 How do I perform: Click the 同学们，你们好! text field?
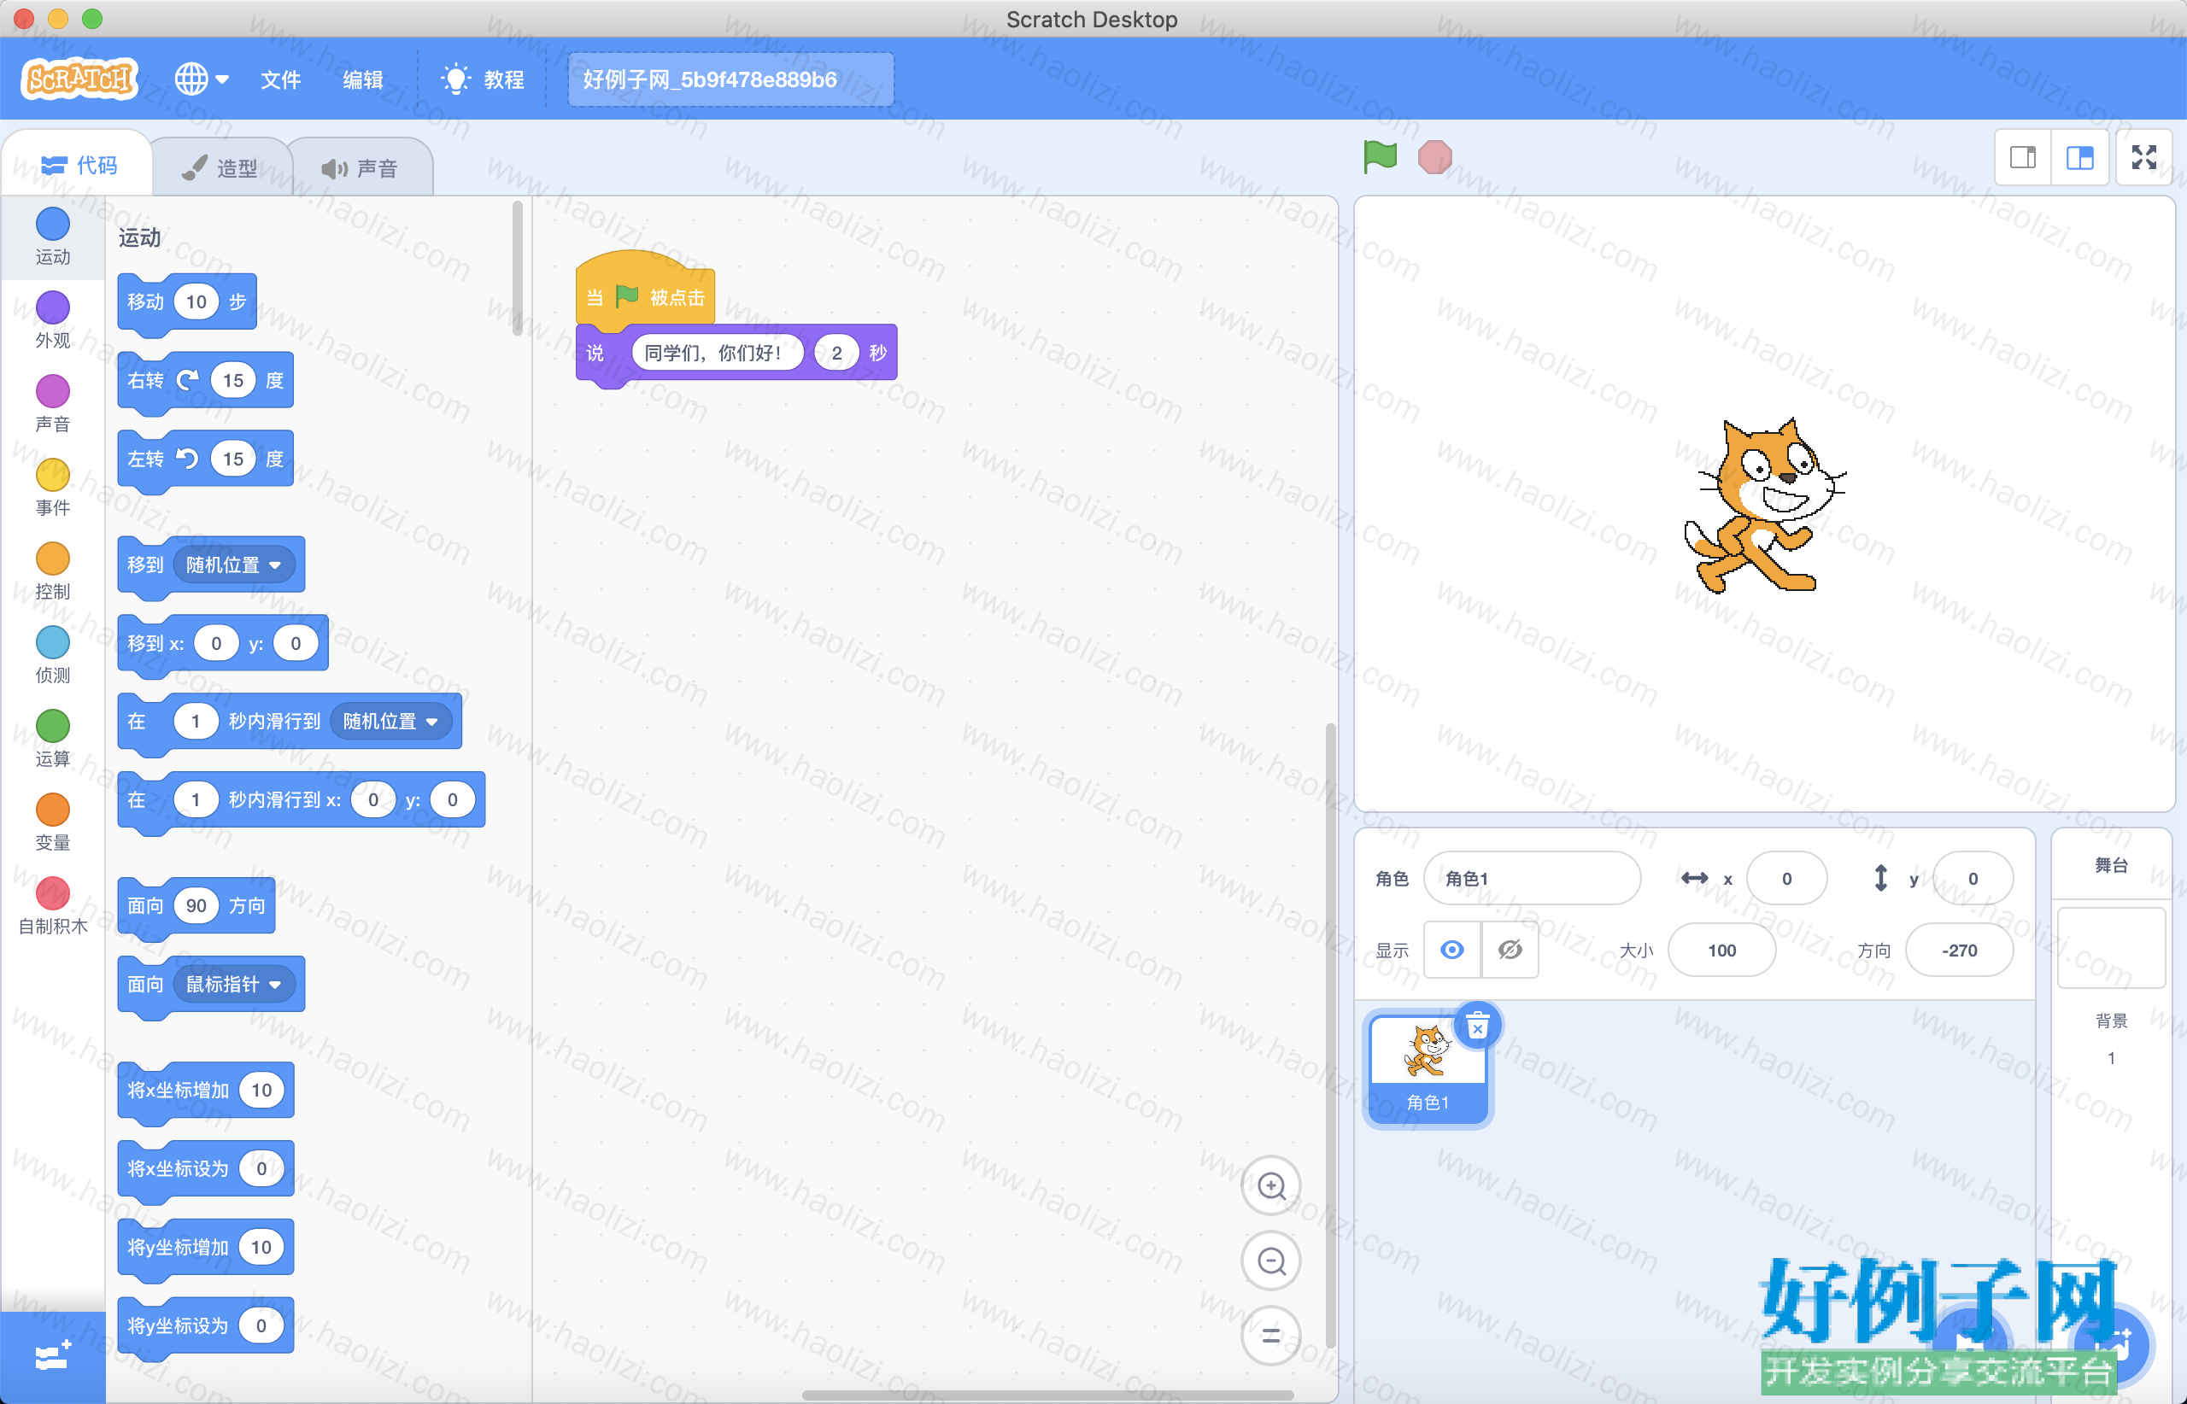pos(717,353)
